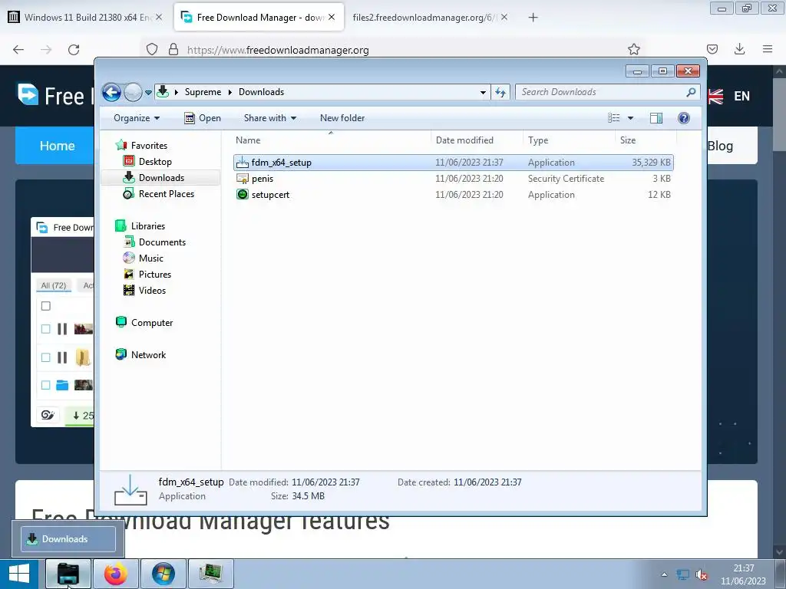Screen dimensions: 786x589
Task: Open the Share with menu
Action: click(270, 118)
